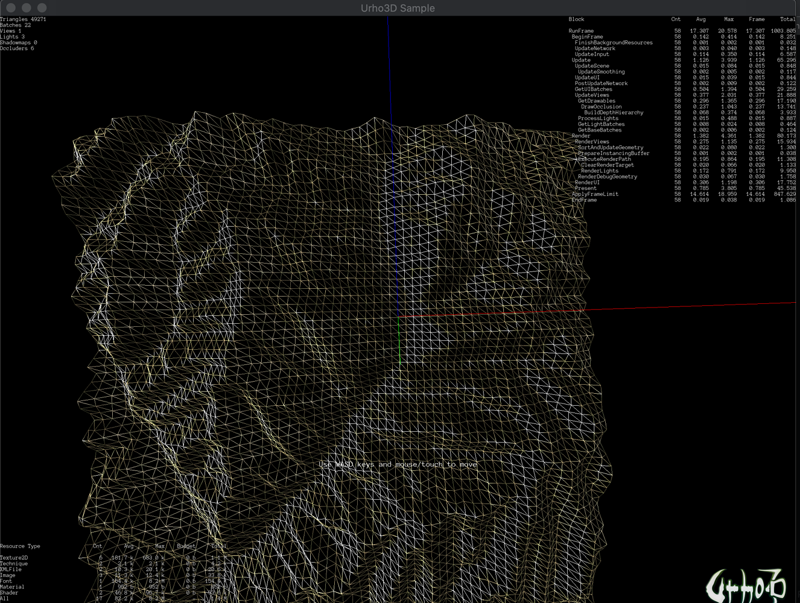This screenshot has height=603, width=800.
Task: Click the 'Shader' resource row
Action: coord(113,593)
